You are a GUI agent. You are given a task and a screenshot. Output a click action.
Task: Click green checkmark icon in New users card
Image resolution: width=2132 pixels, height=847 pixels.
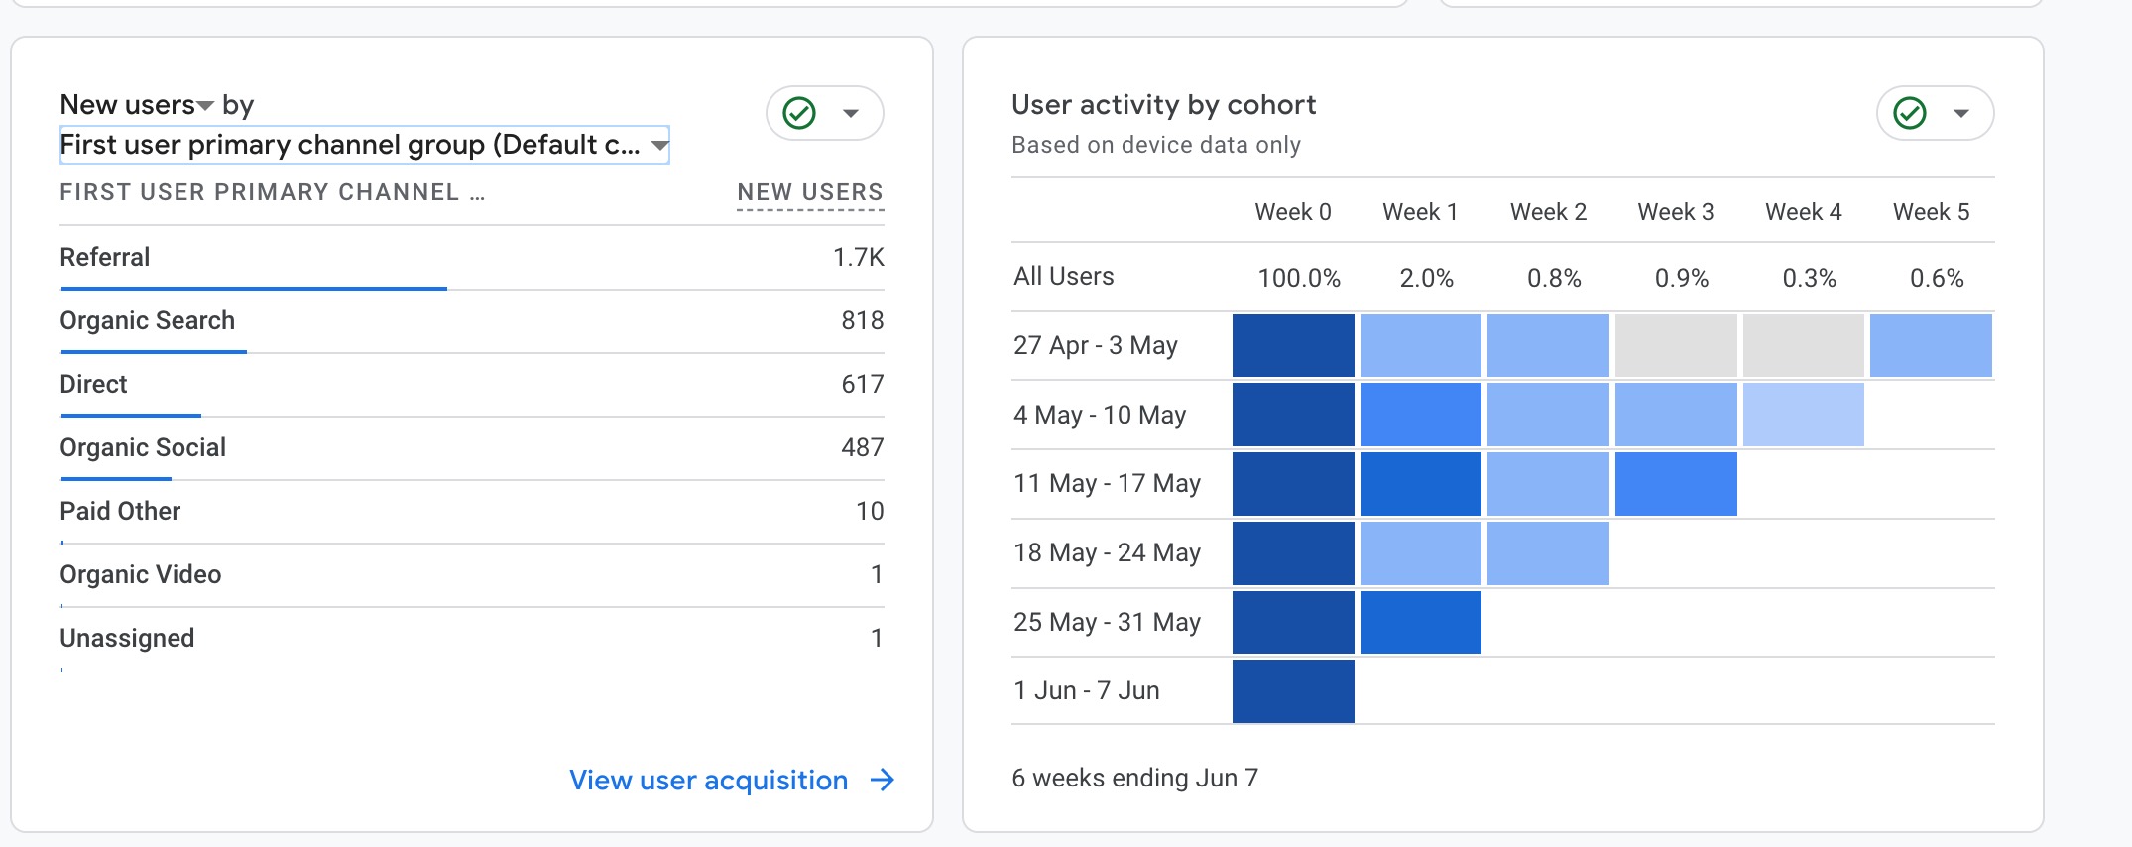pos(799,113)
